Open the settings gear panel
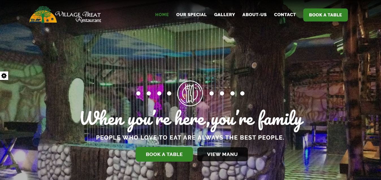This screenshot has height=180, width=381. point(4,76)
